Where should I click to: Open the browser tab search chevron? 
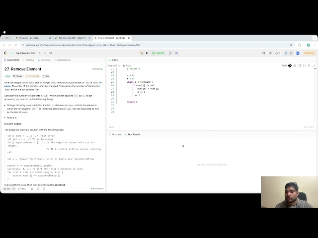tap(315, 38)
